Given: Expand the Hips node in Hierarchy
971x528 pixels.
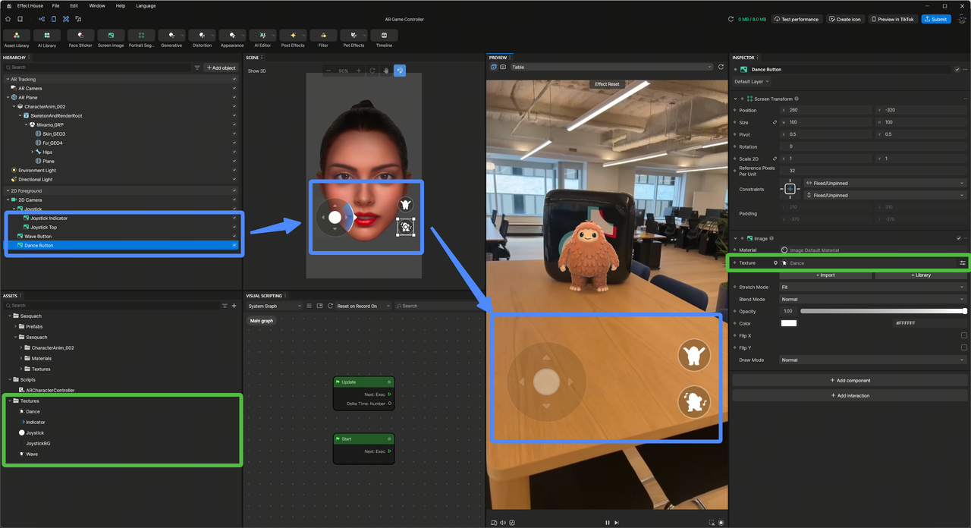Looking at the screenshot, I should pos(32,152).
